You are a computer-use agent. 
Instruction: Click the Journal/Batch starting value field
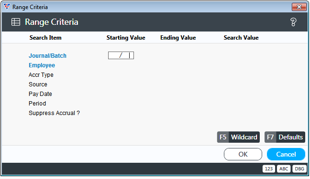point(121,55)
